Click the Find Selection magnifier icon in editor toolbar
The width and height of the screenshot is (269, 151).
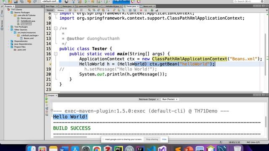click(x=89, y=10)
